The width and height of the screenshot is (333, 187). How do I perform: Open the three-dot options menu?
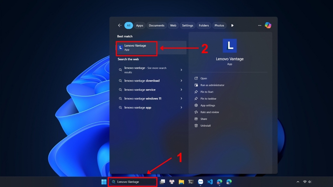(x=260, y=25)
